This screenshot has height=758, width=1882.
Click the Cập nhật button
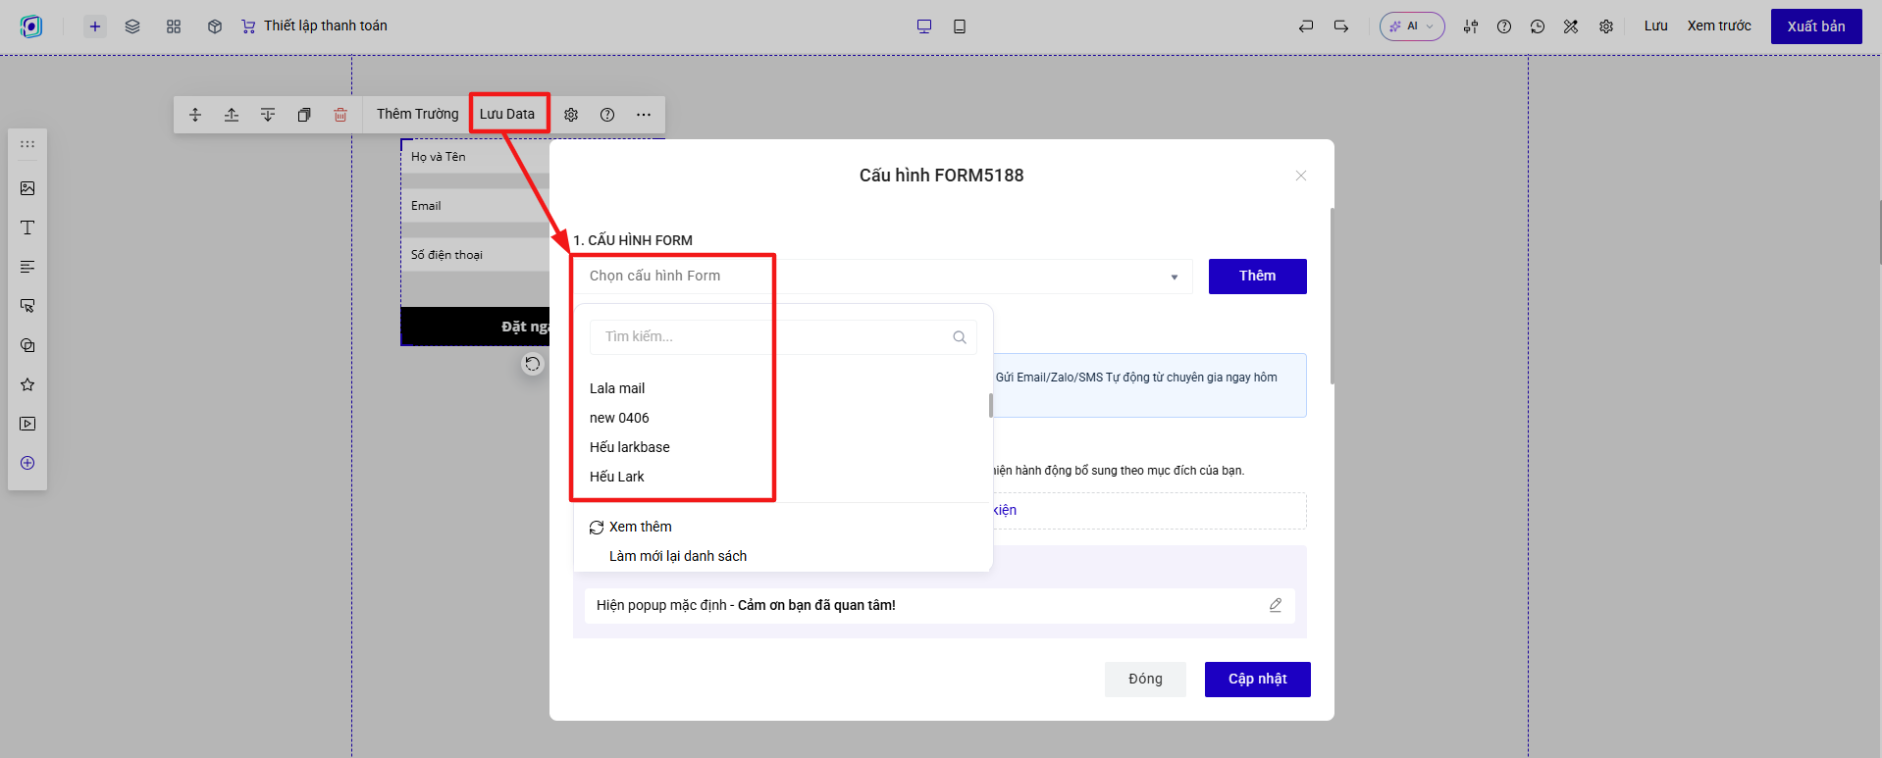1258,680
